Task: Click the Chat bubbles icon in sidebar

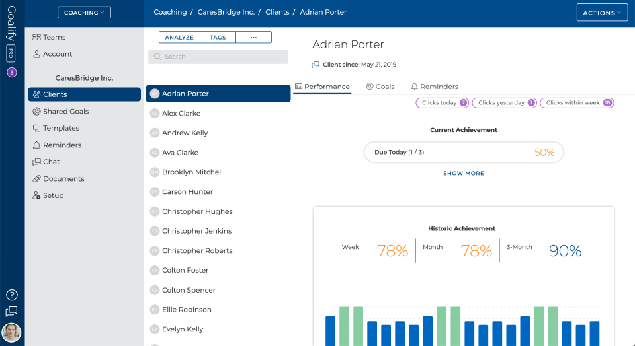Action: pos(36,162)
